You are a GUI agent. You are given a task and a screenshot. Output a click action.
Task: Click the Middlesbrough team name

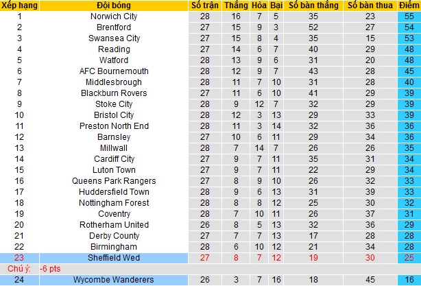pyautogui.click(x=113, y=82)
